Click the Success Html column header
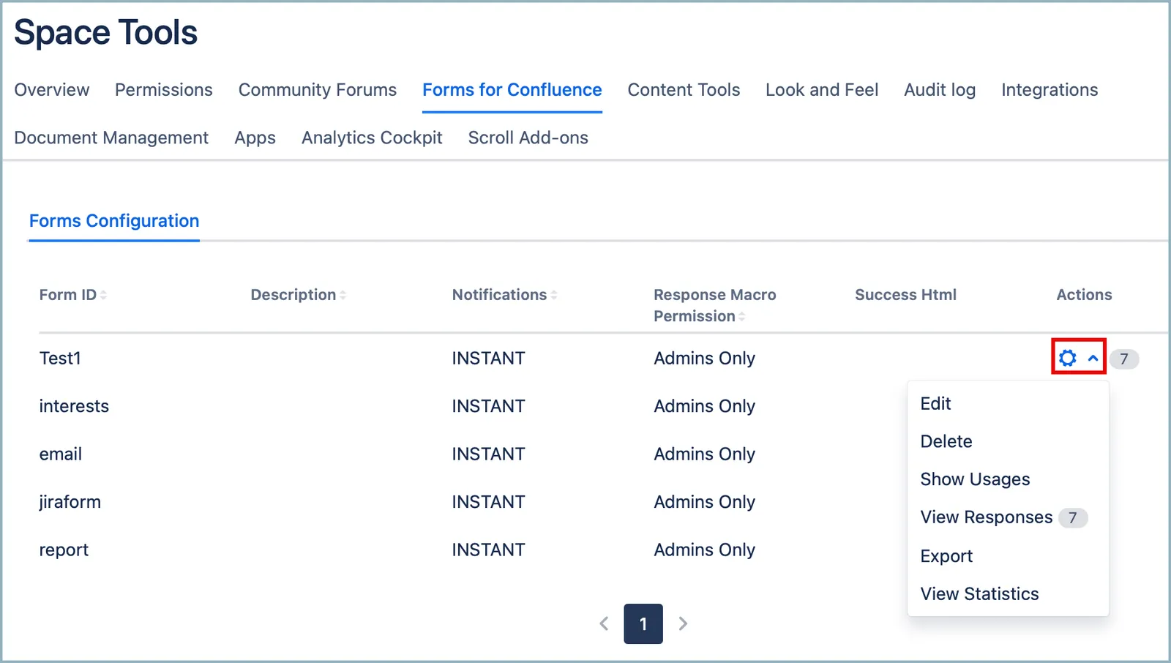Screen dimensions: 1171x663 point(905,295)
